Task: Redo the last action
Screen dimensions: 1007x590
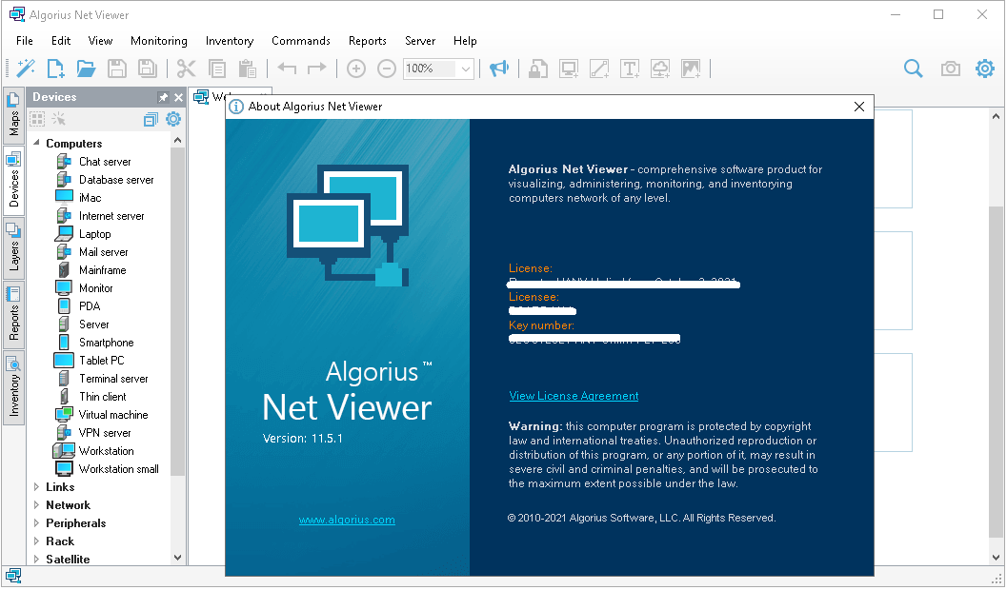Action: point(316,68)
